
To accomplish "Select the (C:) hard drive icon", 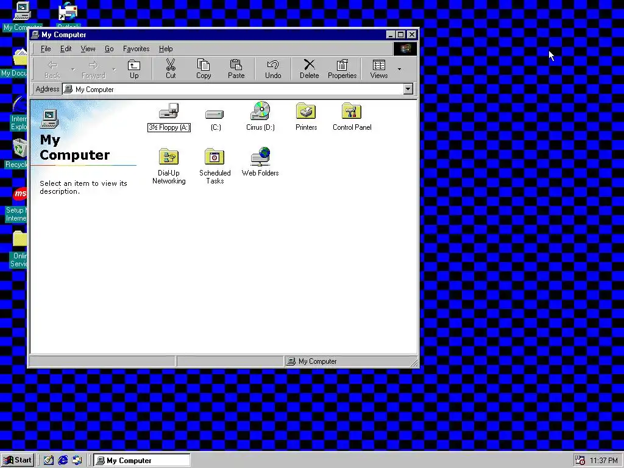I will 215,115.
